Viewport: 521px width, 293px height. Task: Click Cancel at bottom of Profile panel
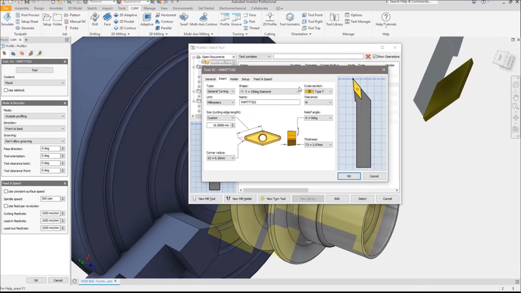pos(58,280)
